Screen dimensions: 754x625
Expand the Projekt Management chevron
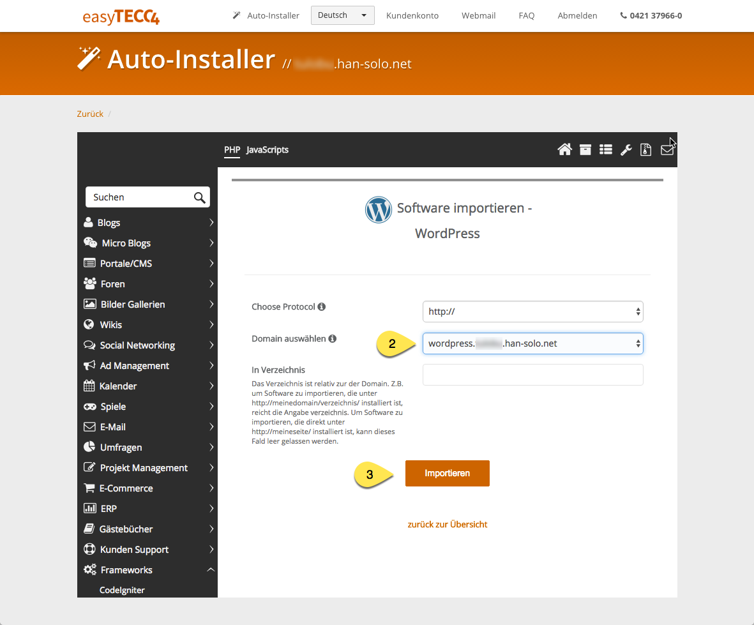(x=211, y=467)
